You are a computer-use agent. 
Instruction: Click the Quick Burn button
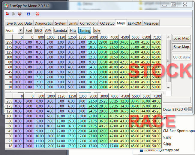click(x=181, y=57)
